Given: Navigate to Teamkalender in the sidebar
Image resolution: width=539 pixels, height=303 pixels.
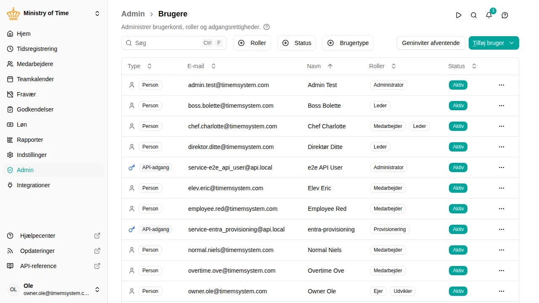Looking at the screenshot, I should pos(53,79).
